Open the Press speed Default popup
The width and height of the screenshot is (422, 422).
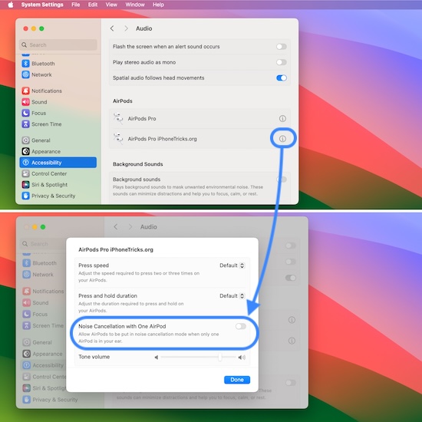232,265
